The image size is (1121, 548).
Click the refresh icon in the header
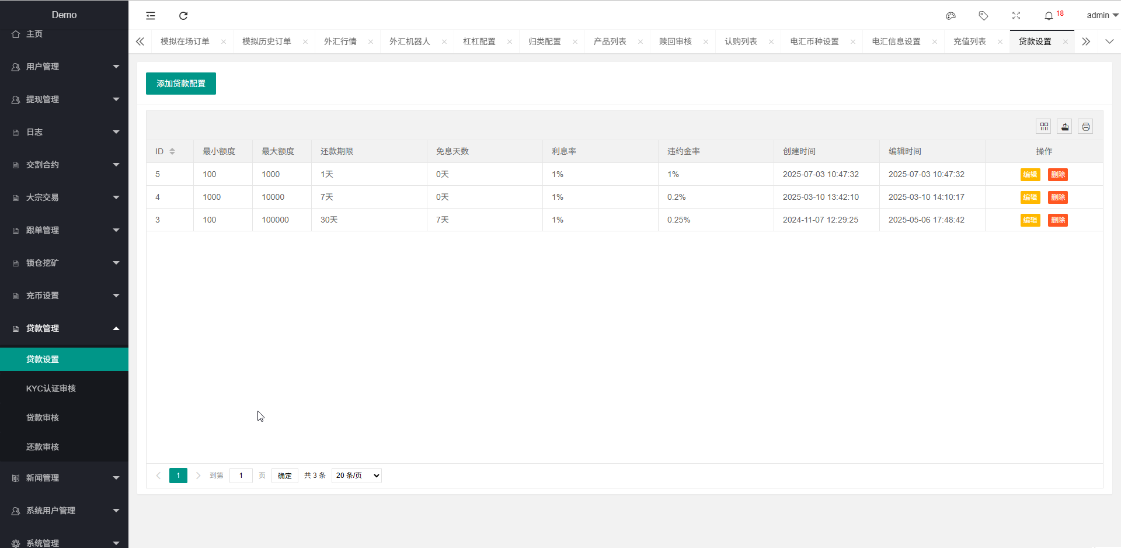pos(183,16)
